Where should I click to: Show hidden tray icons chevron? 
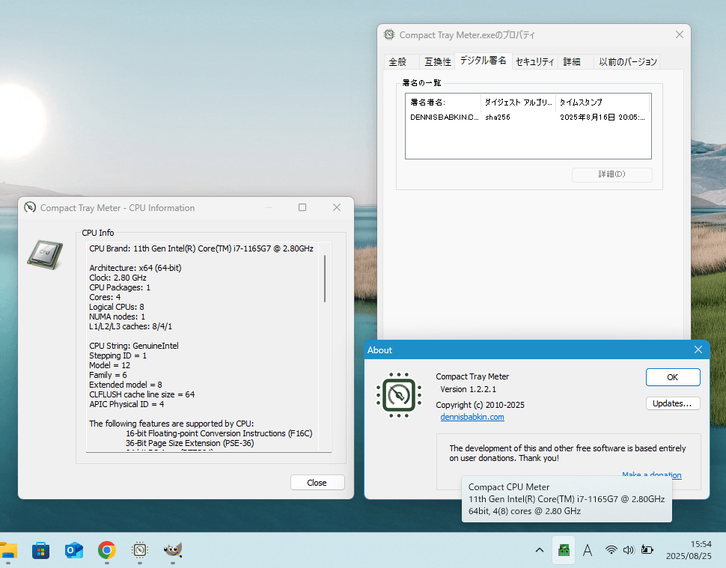click(540, 550)
